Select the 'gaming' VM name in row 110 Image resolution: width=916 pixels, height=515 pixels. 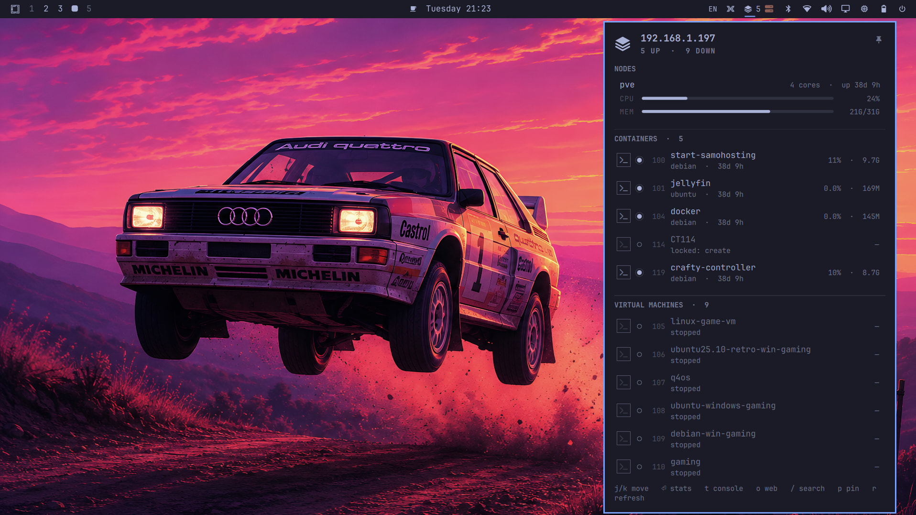tap(685, 462)
